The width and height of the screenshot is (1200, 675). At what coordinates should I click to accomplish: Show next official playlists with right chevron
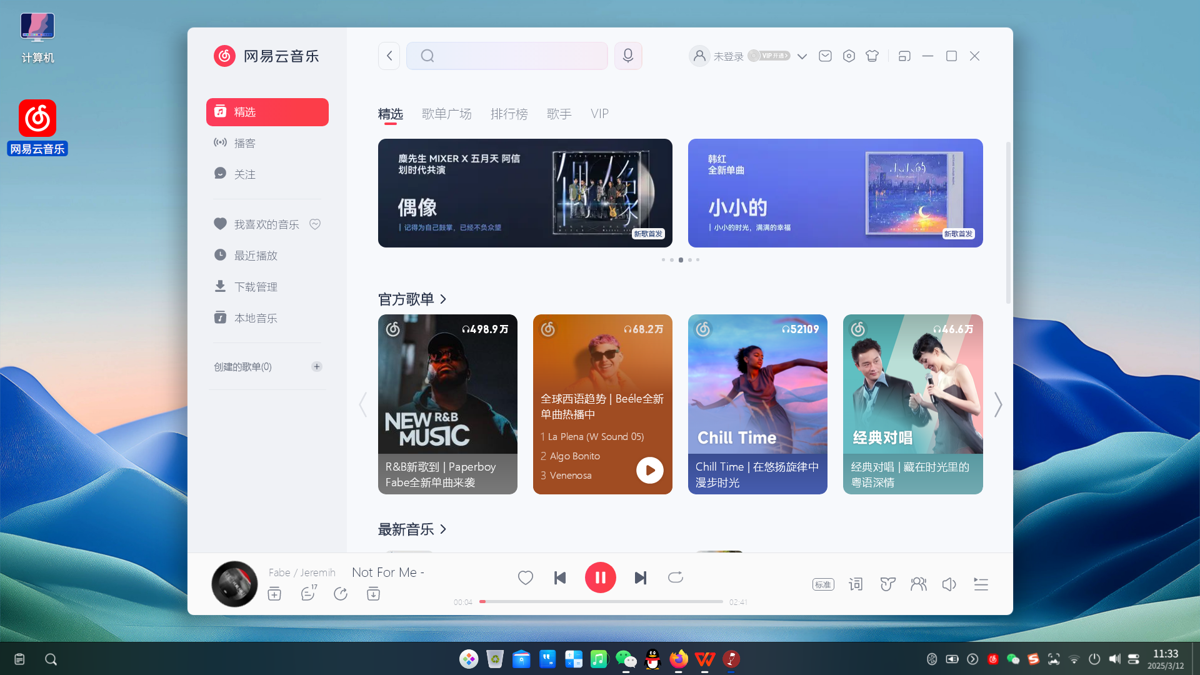point(998,405)
